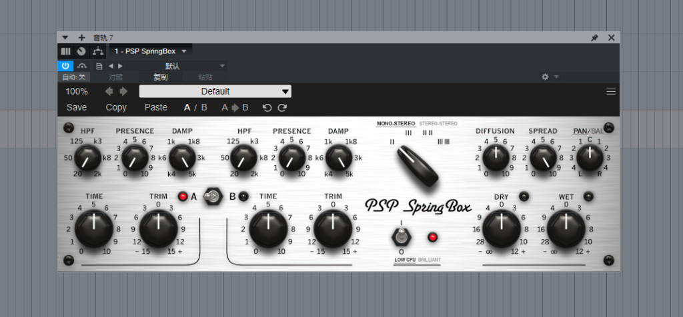Expand the 1 - PSP SpringBox plugin dropdown
The width and height of the screenshot is (683, 317).
pyautogui.click(x=184, y=51)
